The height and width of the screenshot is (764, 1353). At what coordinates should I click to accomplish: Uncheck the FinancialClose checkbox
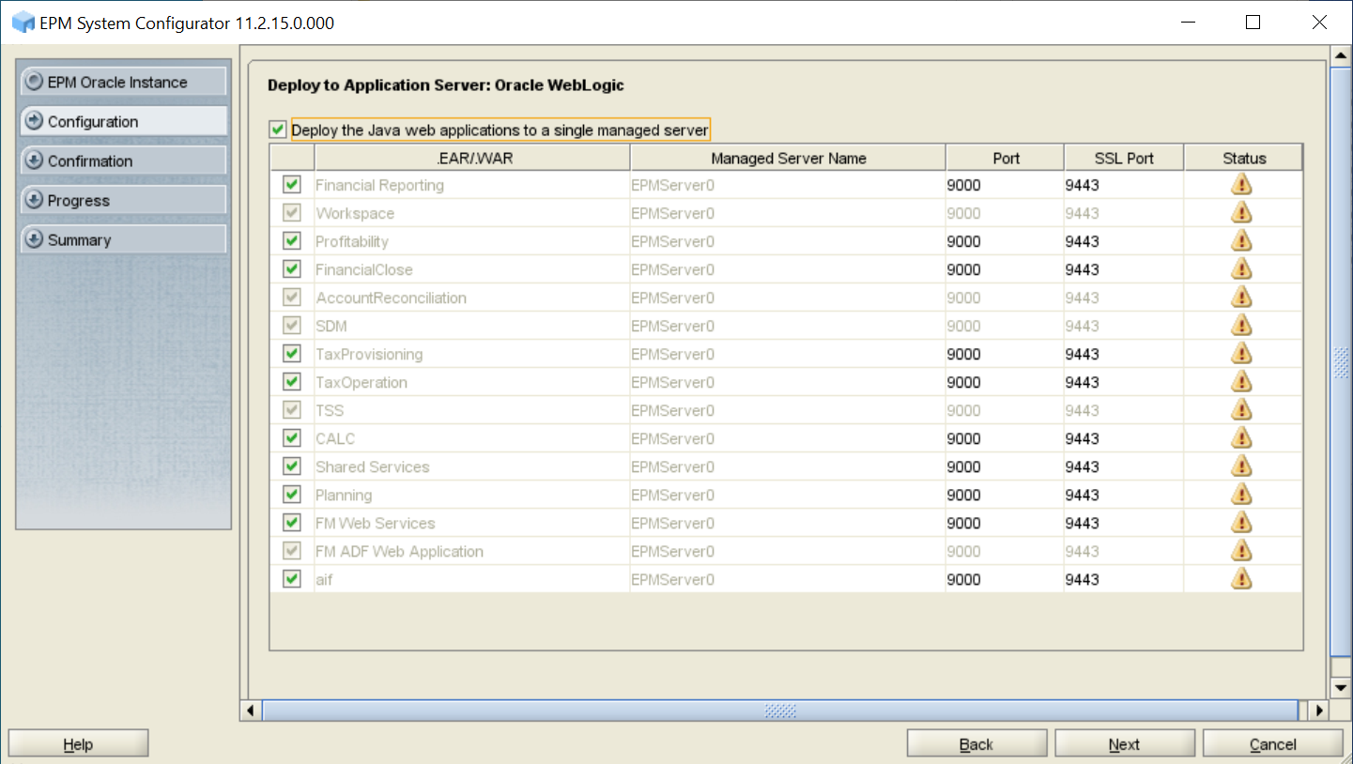(x=292, y=269)
